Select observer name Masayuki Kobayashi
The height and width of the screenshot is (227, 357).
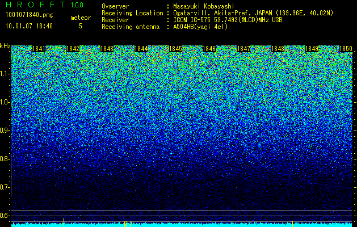point(204,6)
